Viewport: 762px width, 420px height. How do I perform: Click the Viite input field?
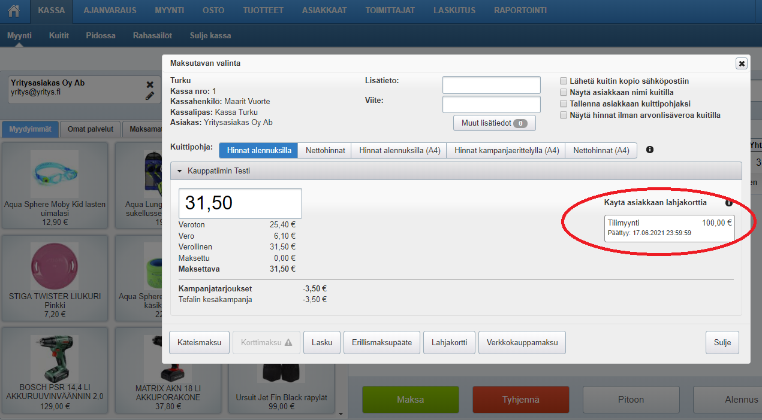(x=491, y=105)
